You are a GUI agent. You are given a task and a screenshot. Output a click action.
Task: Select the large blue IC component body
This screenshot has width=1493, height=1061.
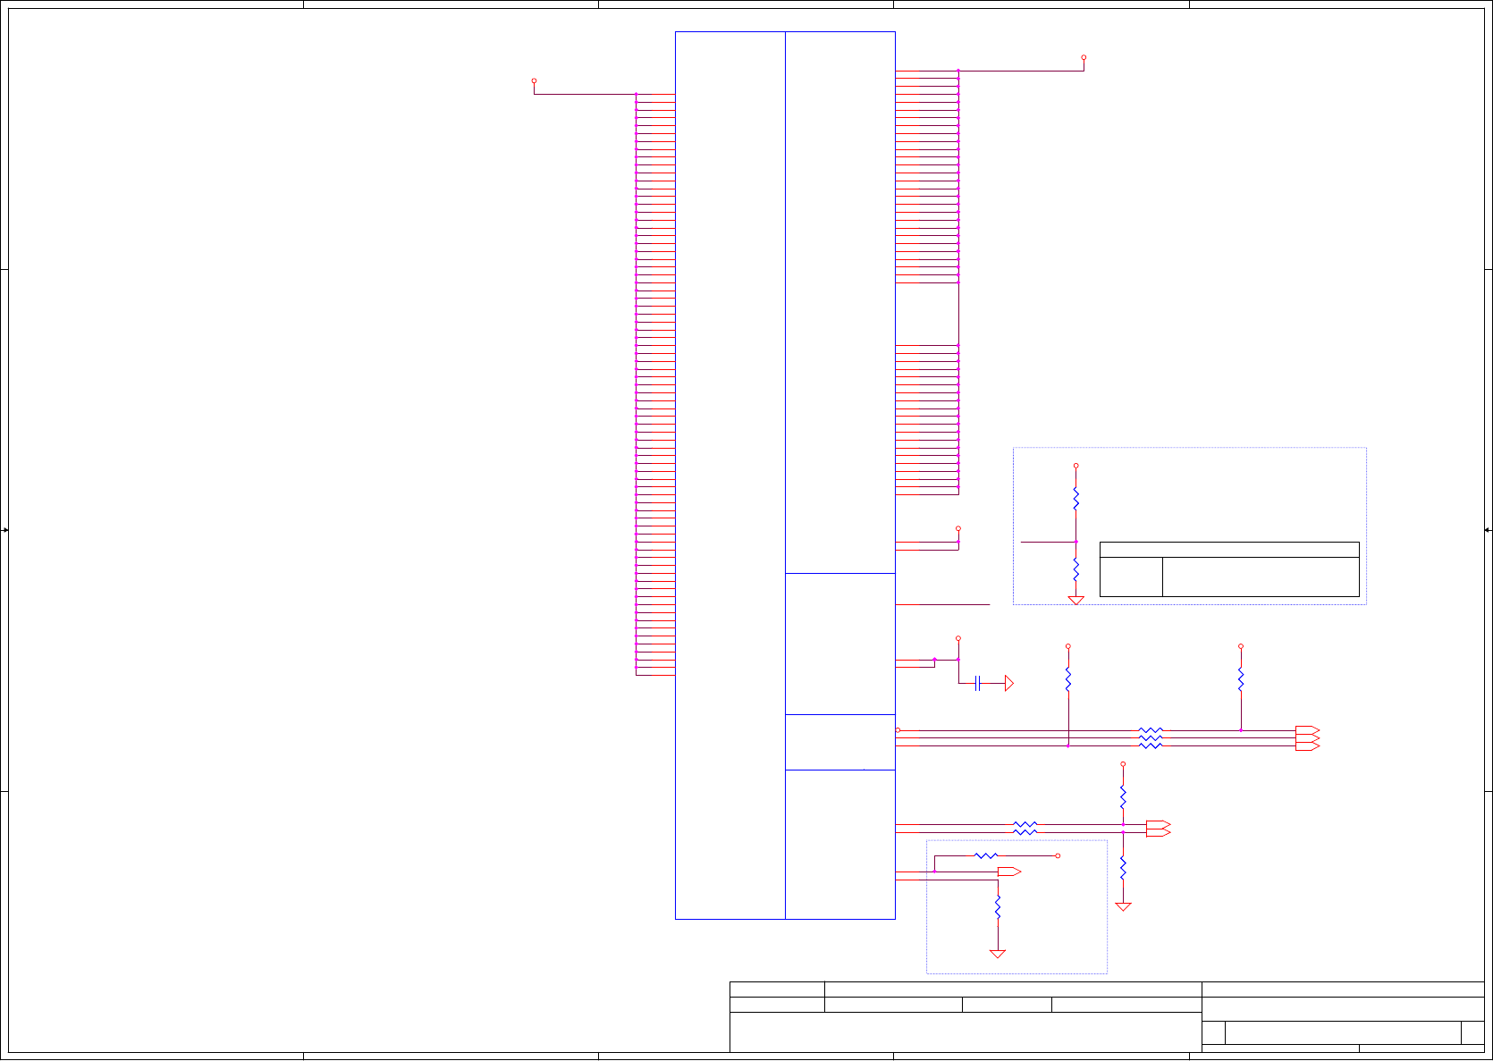(x=785, y=476)
